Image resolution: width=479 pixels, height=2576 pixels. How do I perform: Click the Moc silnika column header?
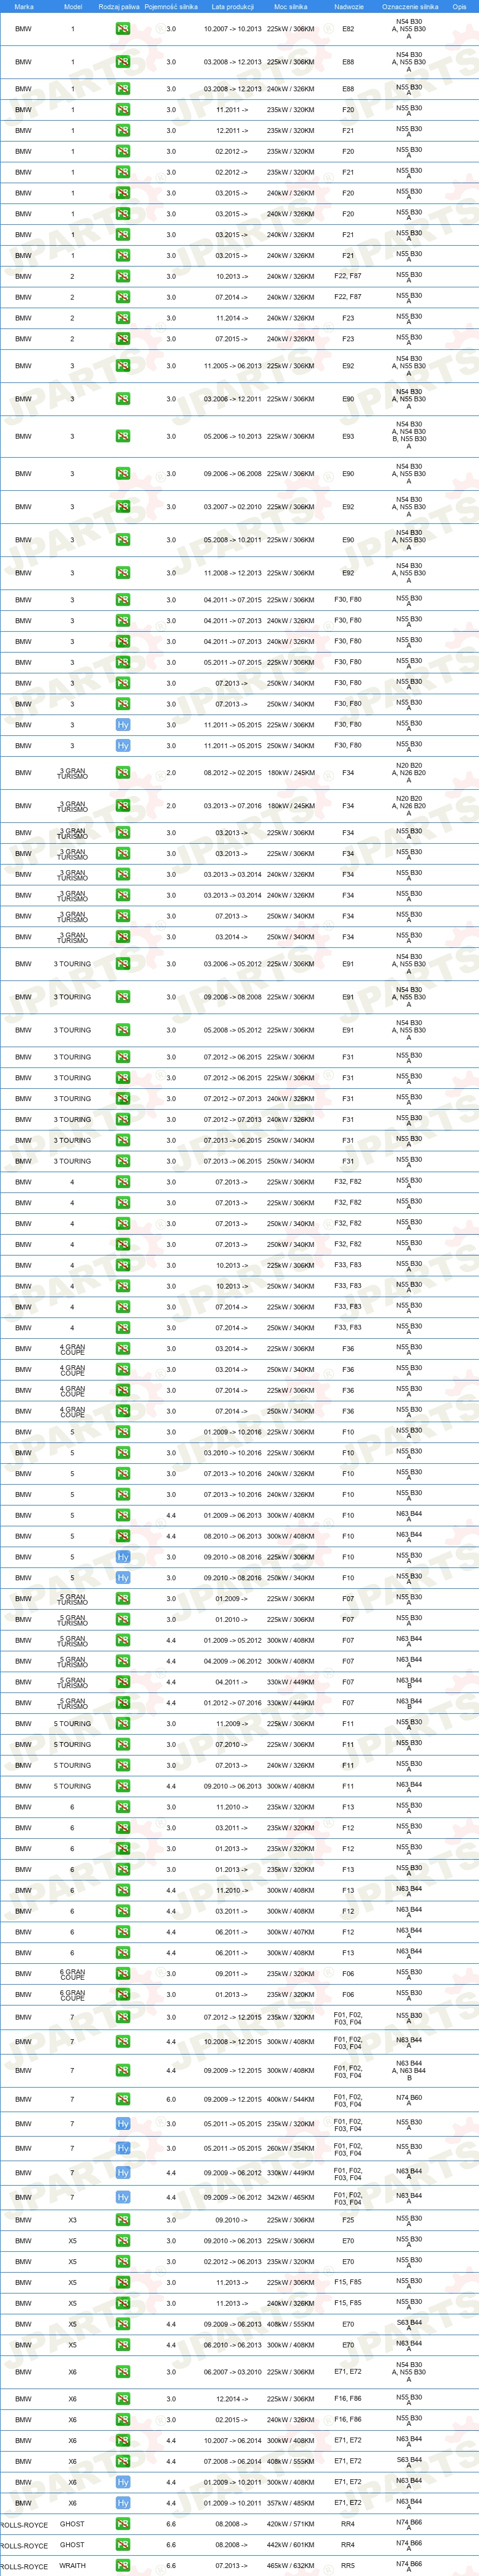tap(290, 6)
